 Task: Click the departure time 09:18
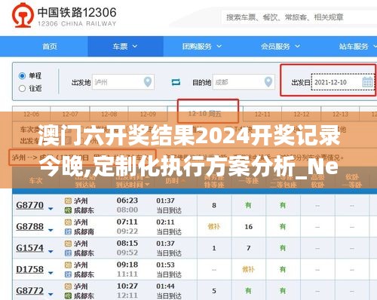click(127, 265)
